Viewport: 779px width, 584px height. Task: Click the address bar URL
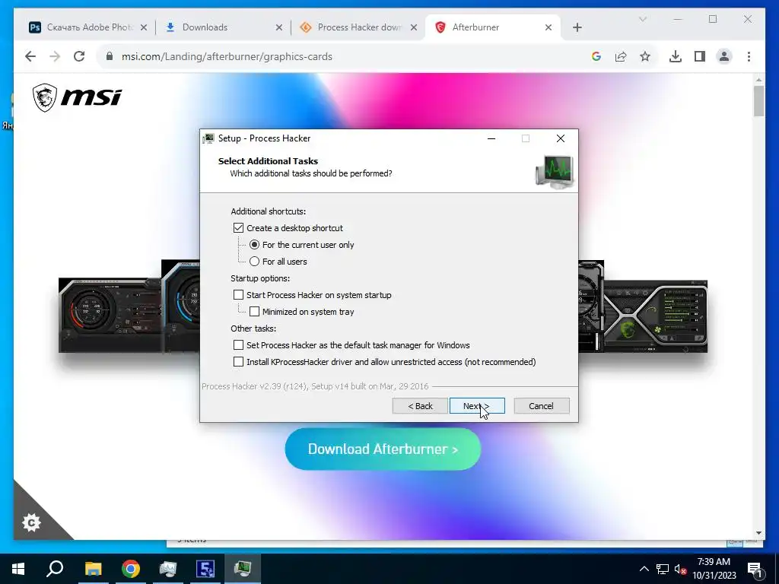[227, 56]
